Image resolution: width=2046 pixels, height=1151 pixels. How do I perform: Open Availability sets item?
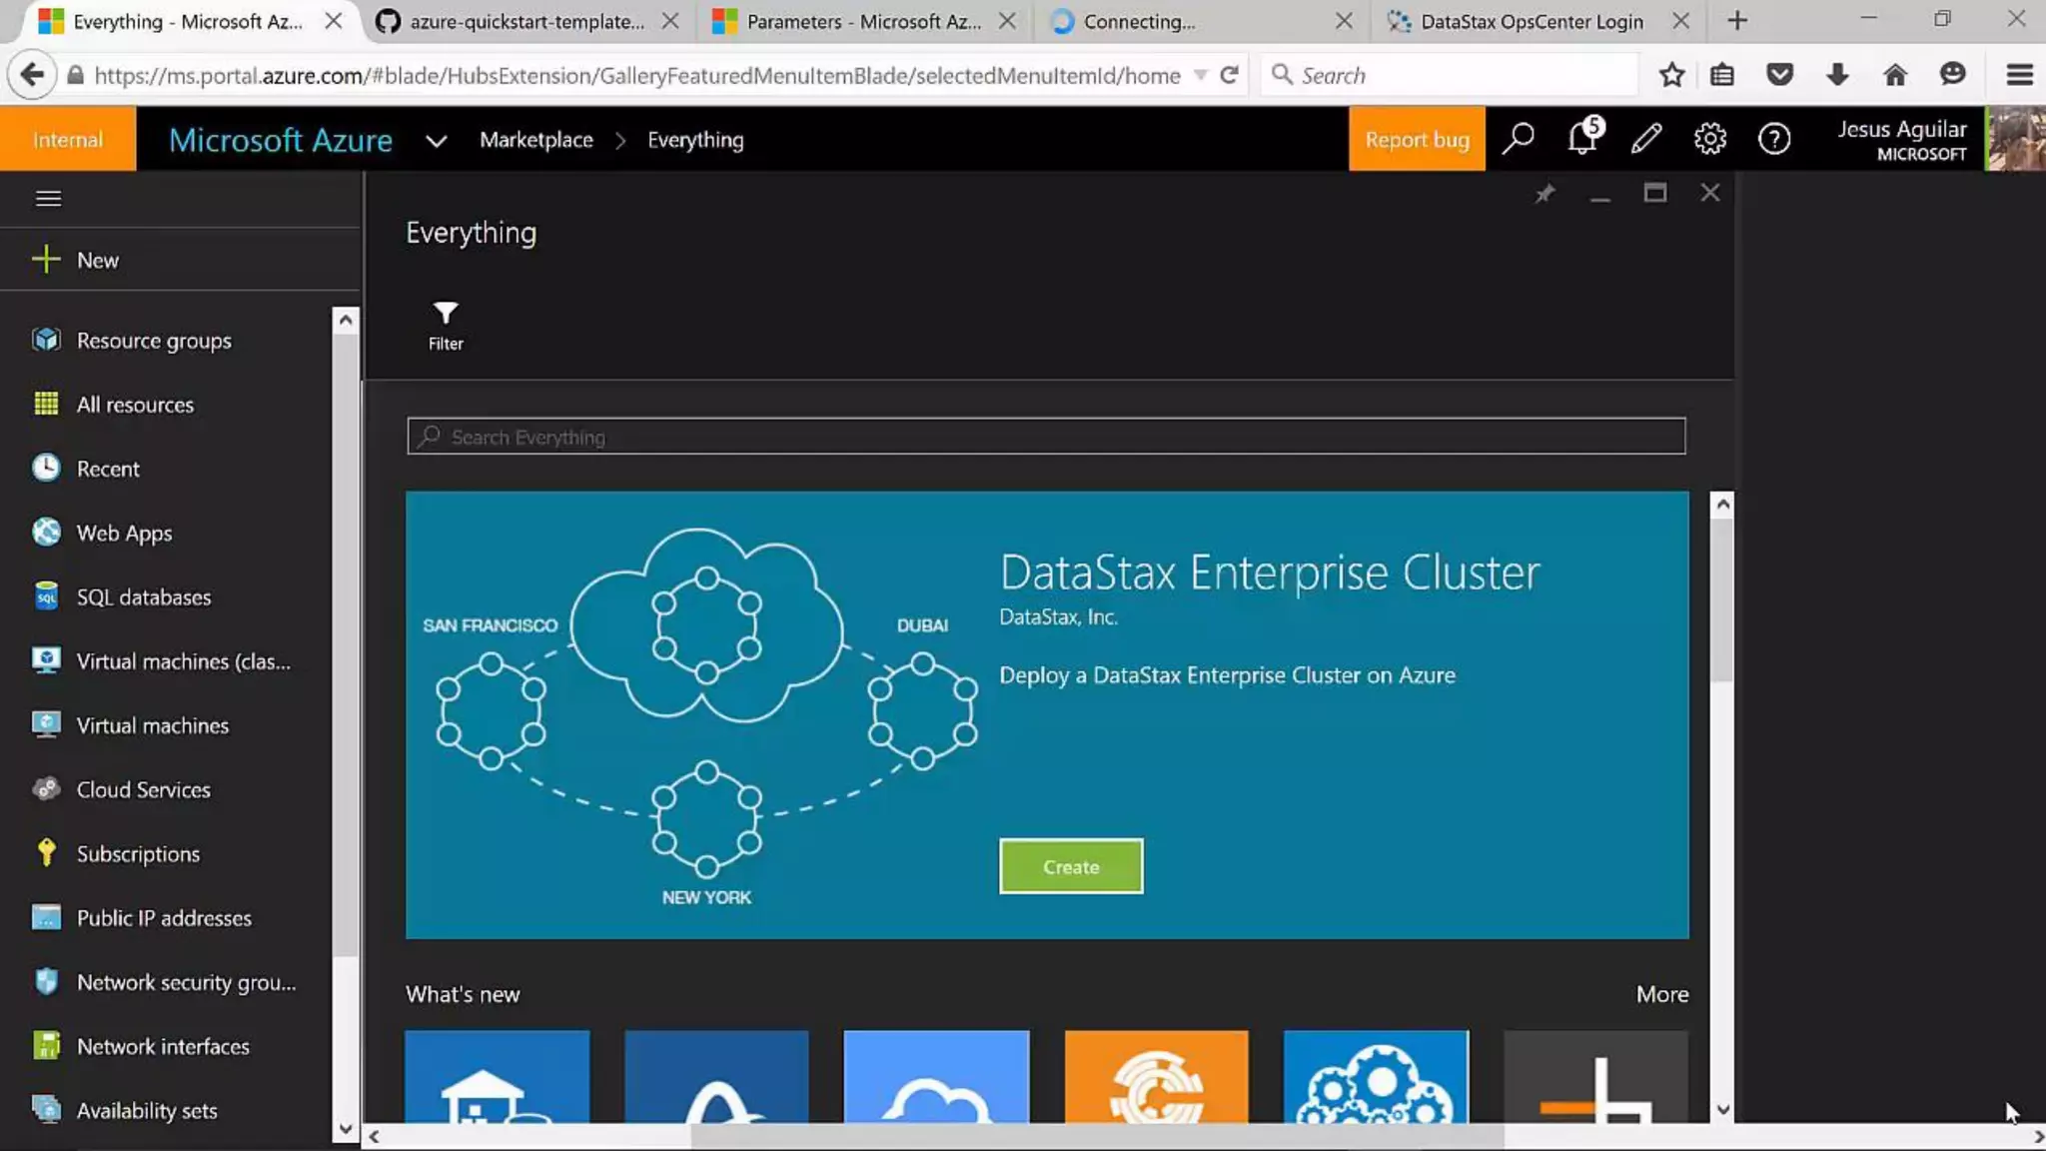[147, 1110]
